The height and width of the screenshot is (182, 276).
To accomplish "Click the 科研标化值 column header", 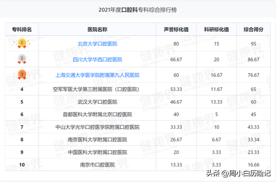I will tap(216, 30).
